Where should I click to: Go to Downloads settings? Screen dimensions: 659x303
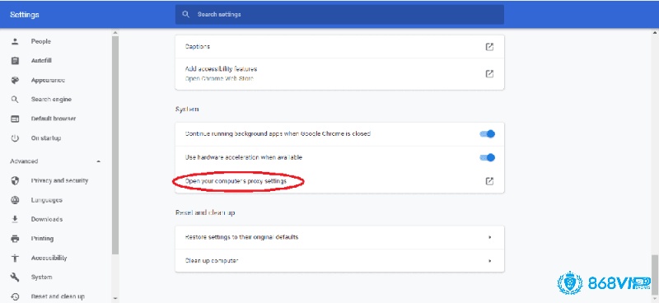pos(47,219)
